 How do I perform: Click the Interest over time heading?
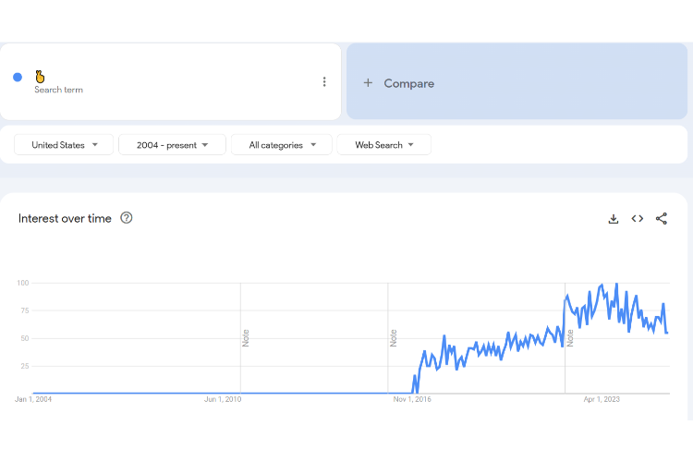65,219
